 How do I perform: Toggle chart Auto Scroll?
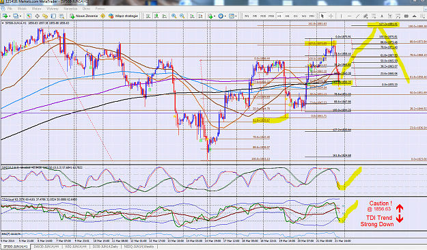pos(192,16)
